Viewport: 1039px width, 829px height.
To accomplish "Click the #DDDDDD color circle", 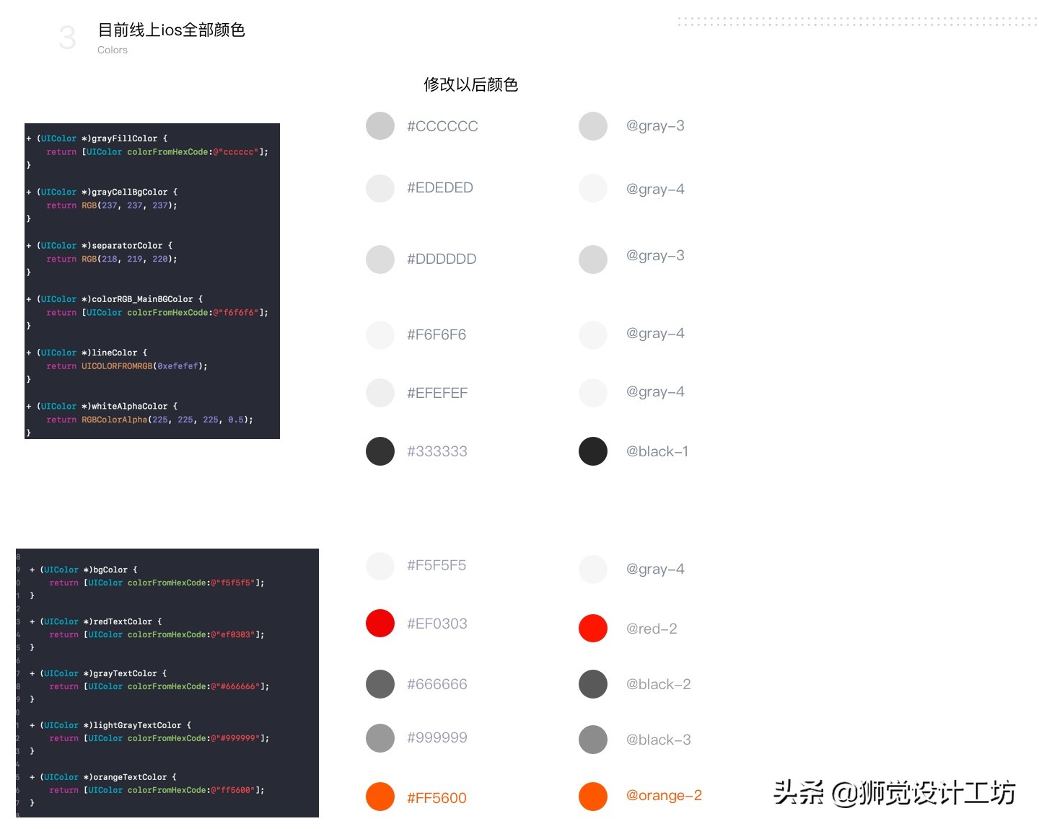I will click(380, 259).
